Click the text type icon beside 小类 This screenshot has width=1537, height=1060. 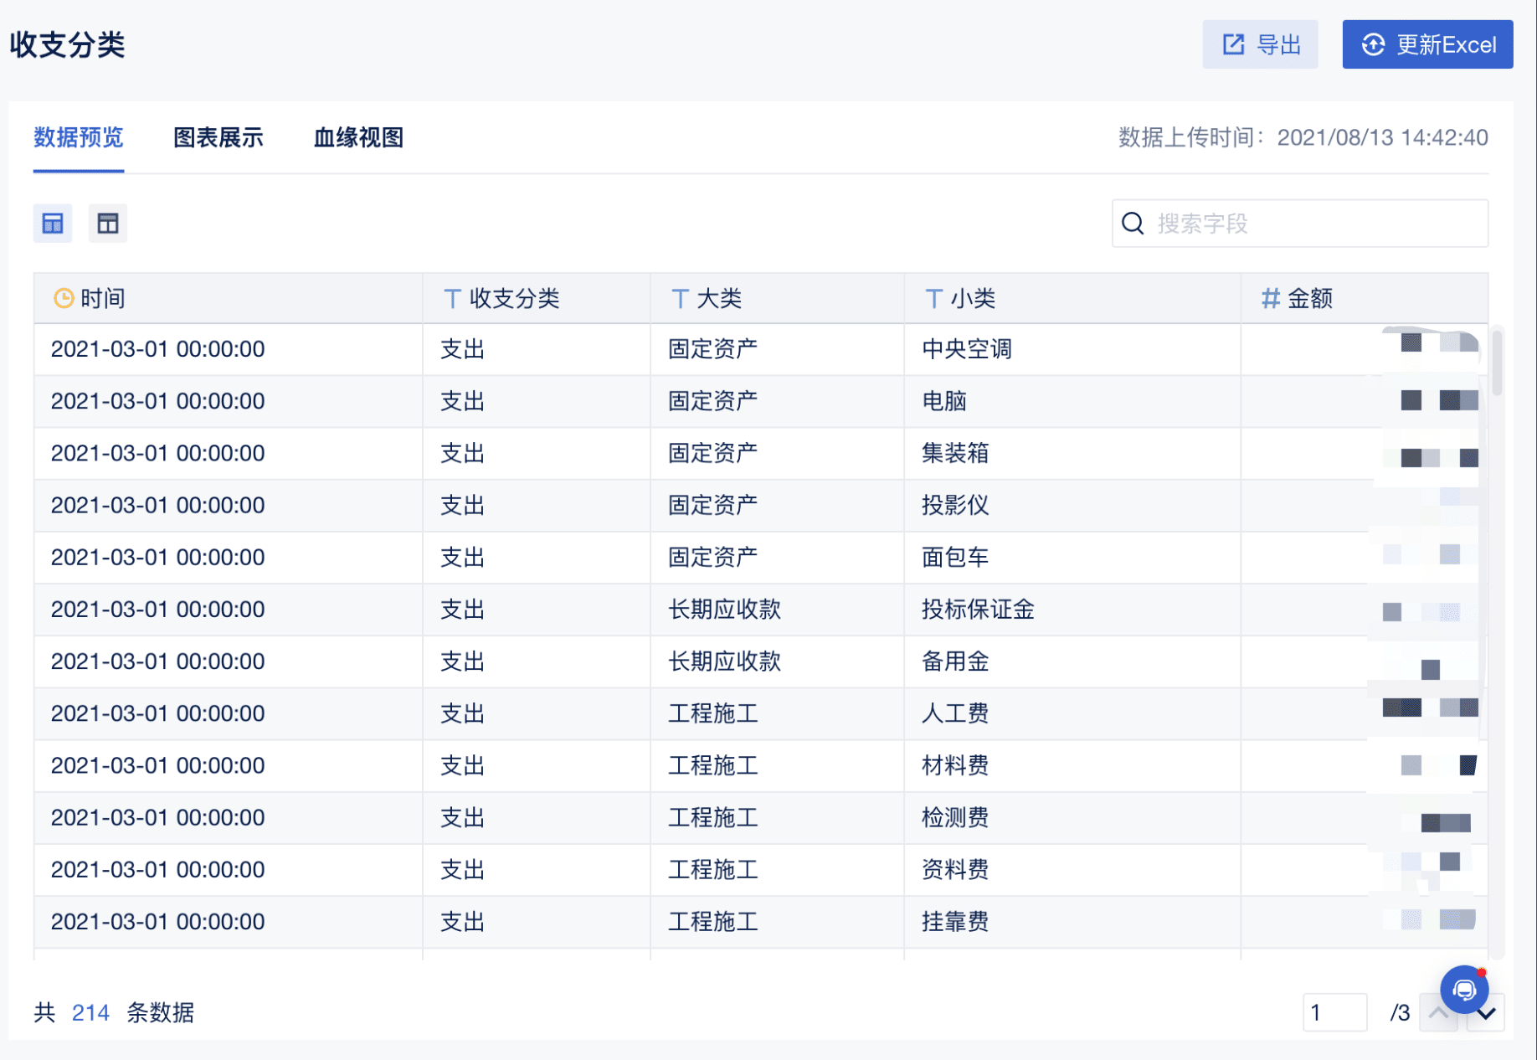tap(933, 298)
